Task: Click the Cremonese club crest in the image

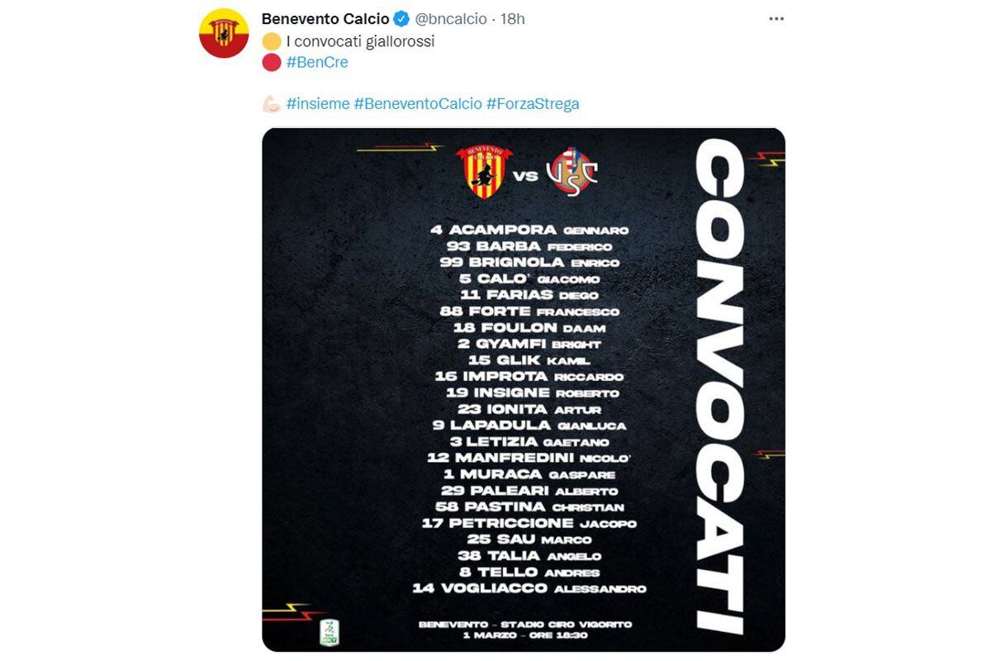Action: tap(572, 172)
